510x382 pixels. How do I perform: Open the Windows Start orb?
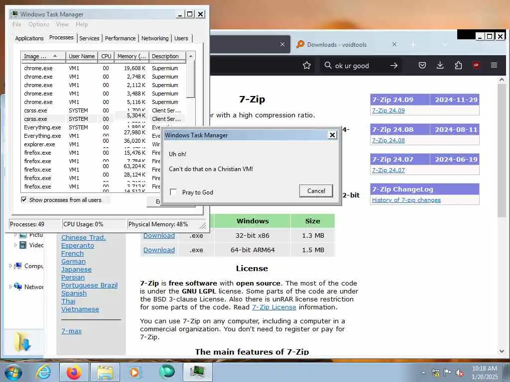(13, 372)
